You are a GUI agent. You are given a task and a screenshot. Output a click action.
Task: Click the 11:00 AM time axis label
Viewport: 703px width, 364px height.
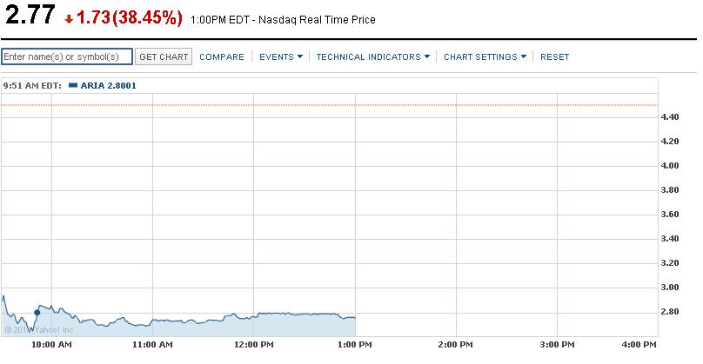[152, 345]
